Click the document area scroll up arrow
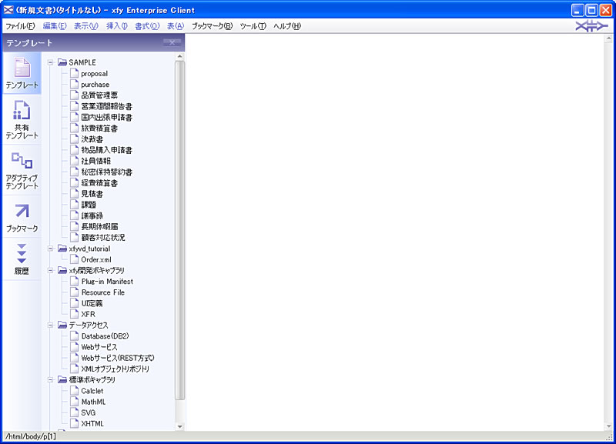616x444 pixels. [x=609, y=38]
